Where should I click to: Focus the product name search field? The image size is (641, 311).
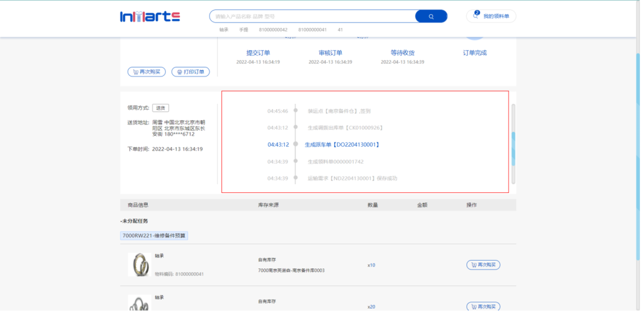313,17
